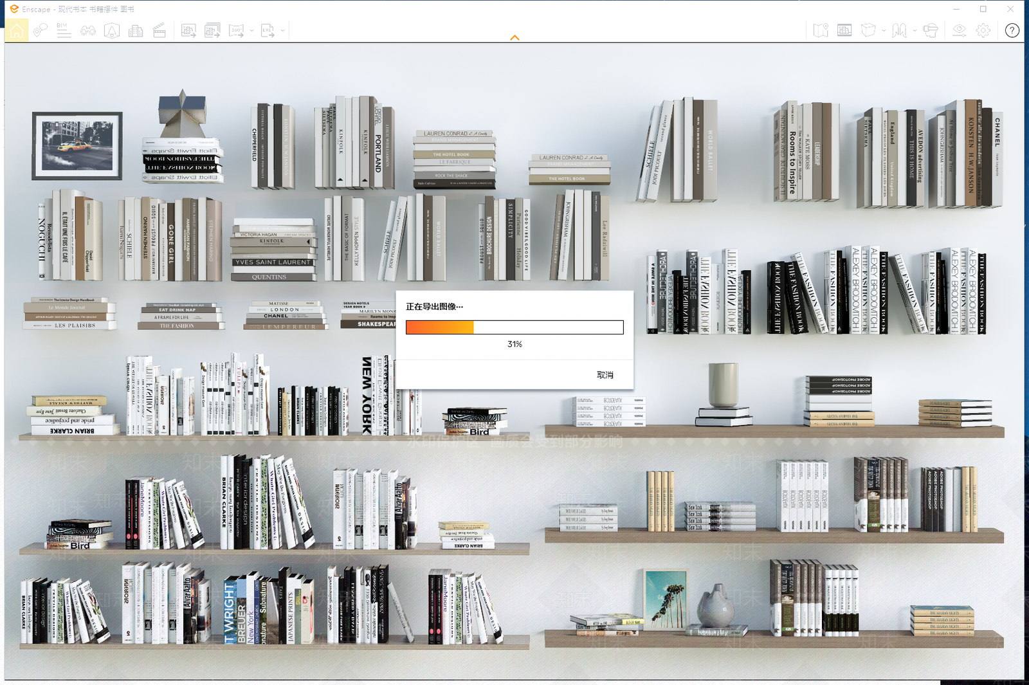
Task: Click the orange export progress bar
Action: point(514,327)
